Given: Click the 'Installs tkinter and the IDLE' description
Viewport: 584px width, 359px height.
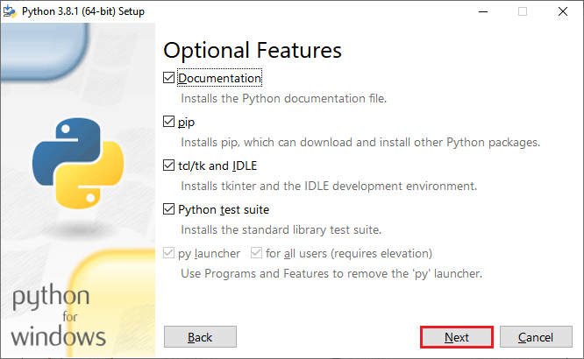Looking at the screenshot, I should coord(328,186).
